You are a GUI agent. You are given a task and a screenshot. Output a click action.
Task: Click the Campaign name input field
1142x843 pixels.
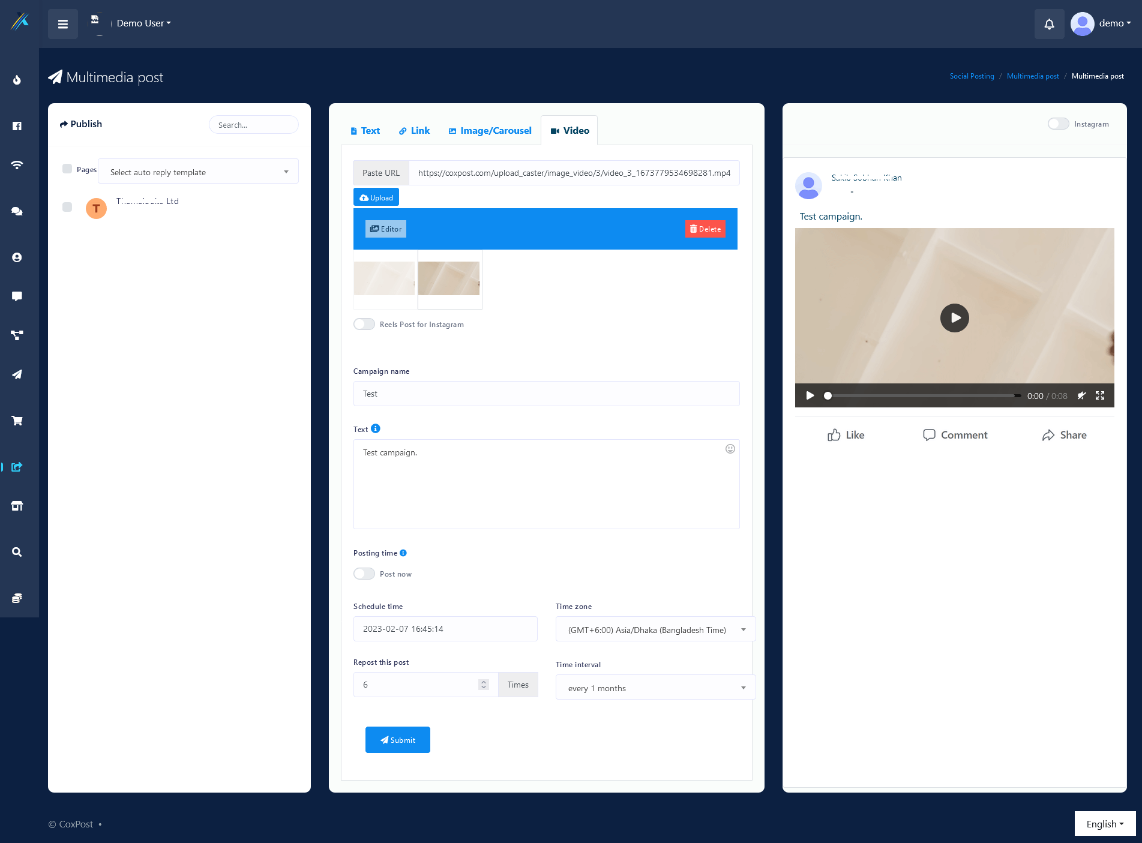click(546, 394)
